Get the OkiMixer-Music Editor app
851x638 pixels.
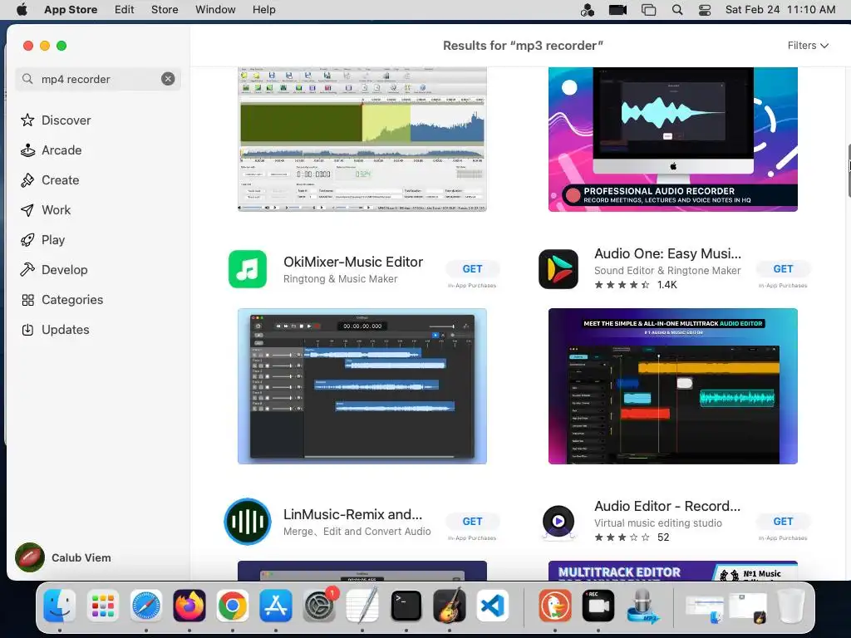(x=472, y=269)
